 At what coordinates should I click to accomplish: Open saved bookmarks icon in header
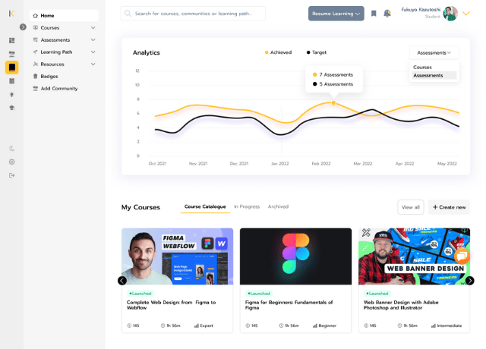374,14
